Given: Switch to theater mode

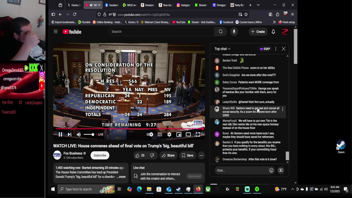Looking at the screenshot, I should (188, 134).
